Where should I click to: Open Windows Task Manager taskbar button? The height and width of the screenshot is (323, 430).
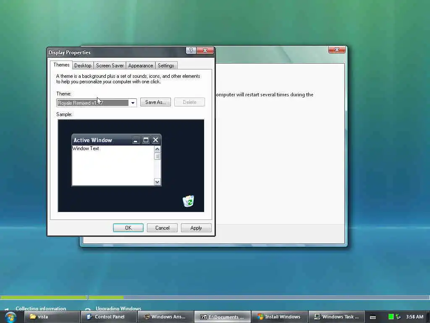(336, 317)
